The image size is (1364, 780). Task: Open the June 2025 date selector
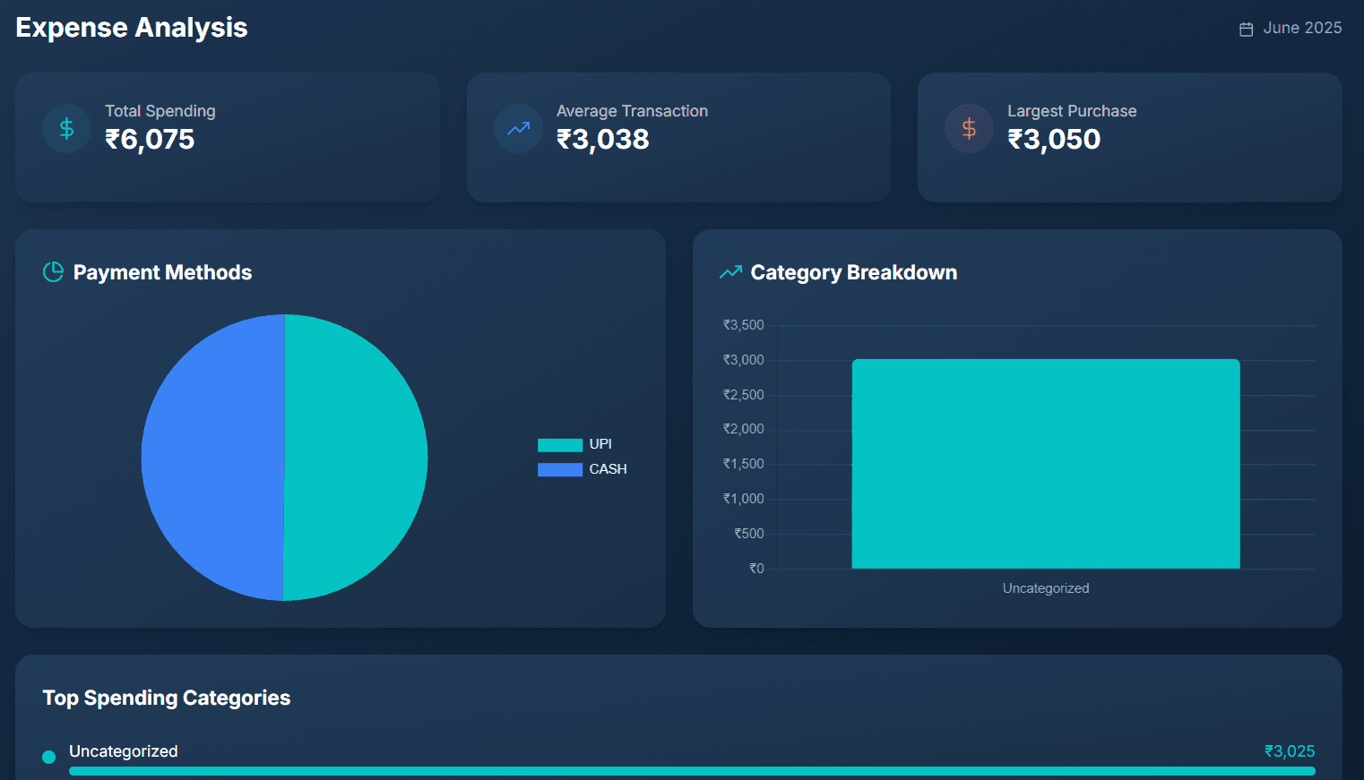coord(1301,28)
